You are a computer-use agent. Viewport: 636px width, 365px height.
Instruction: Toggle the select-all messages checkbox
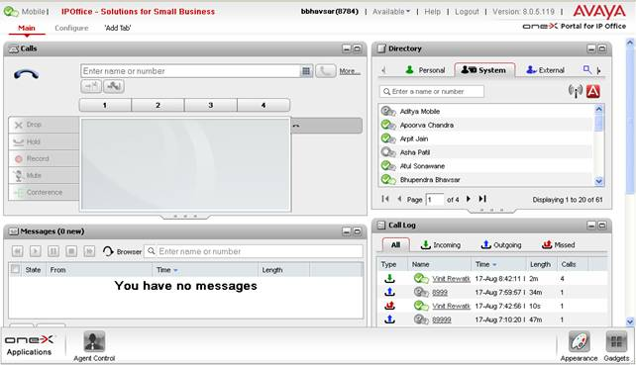tap(16, 269)
